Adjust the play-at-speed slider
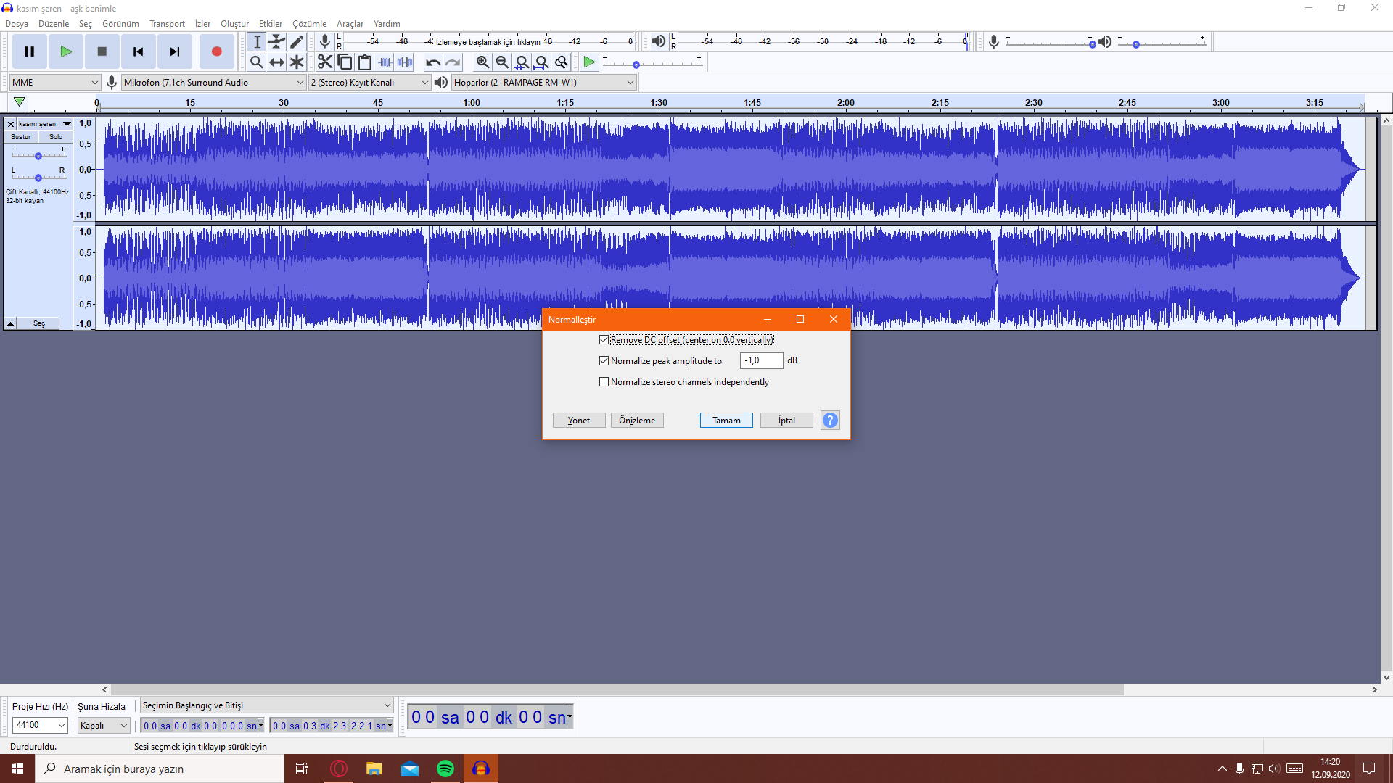1393x783 pixels. [x=653, y=64]
